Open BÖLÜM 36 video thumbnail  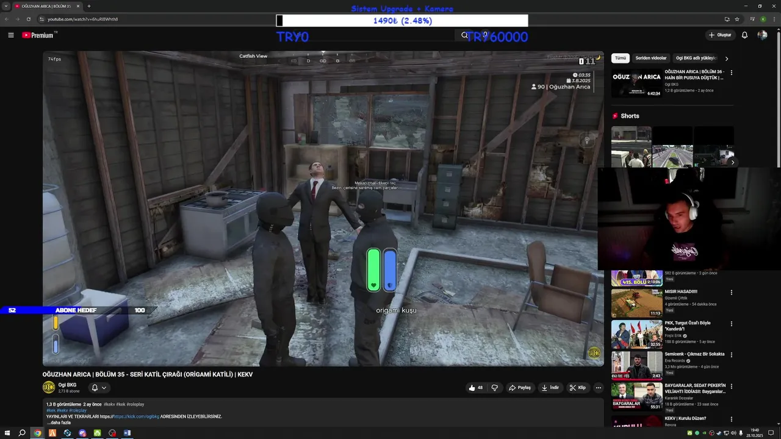pyautogui.click(x=636, y=84)
